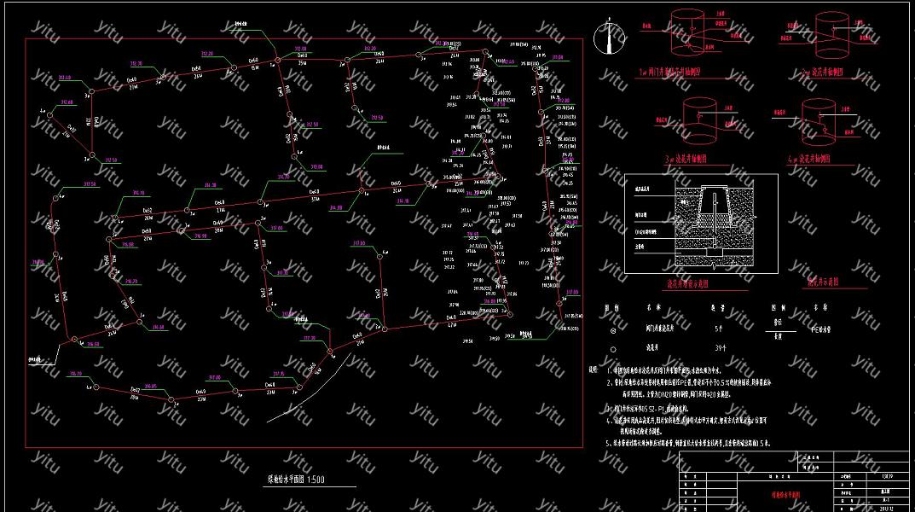Click the "5个" quantity in legend table
The image size is (915, 512).
(x=718, y=329)
